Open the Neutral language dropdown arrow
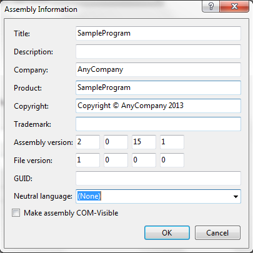253x253 pixels. point(236,196)
